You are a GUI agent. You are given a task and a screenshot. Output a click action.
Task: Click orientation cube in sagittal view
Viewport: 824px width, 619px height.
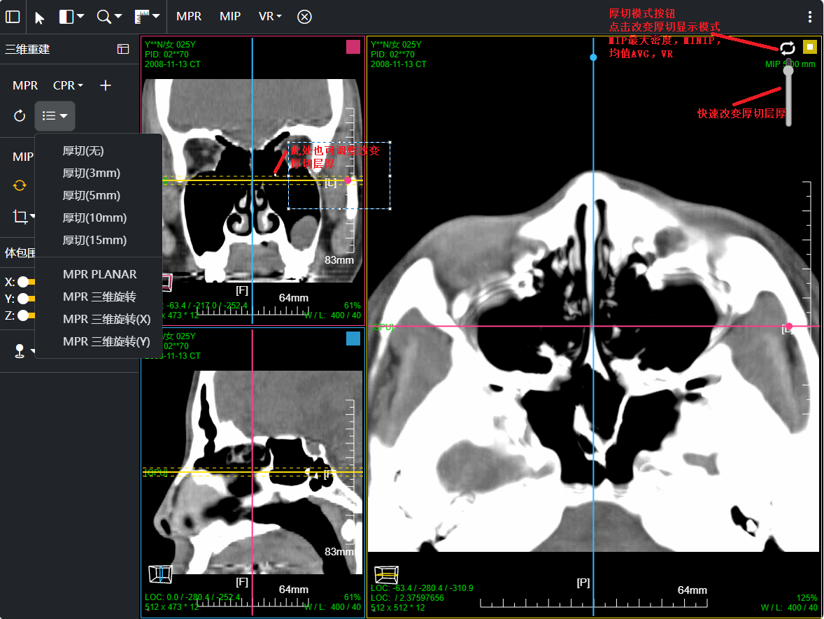click(x=160, y=574)
